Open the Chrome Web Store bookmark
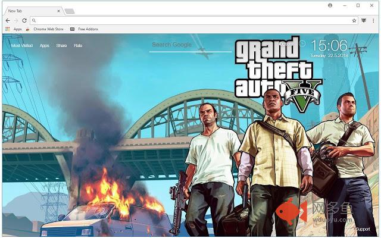This screenshot has width=381, height=238. 45,29
